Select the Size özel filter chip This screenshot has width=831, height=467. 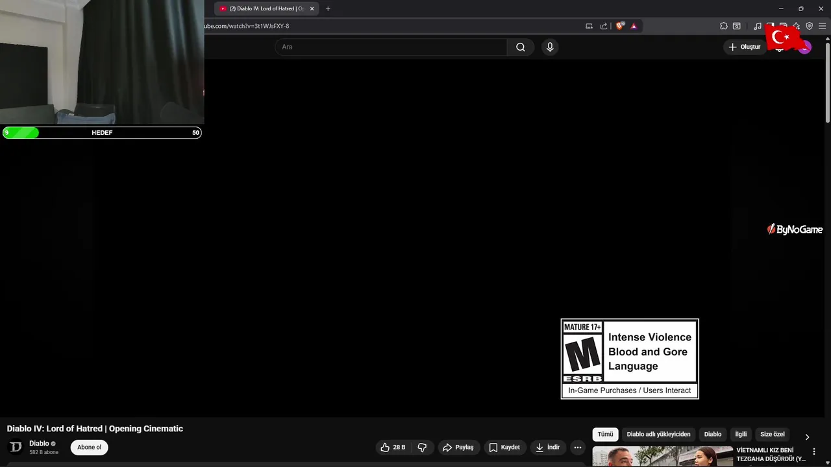(x=773, y=435)
